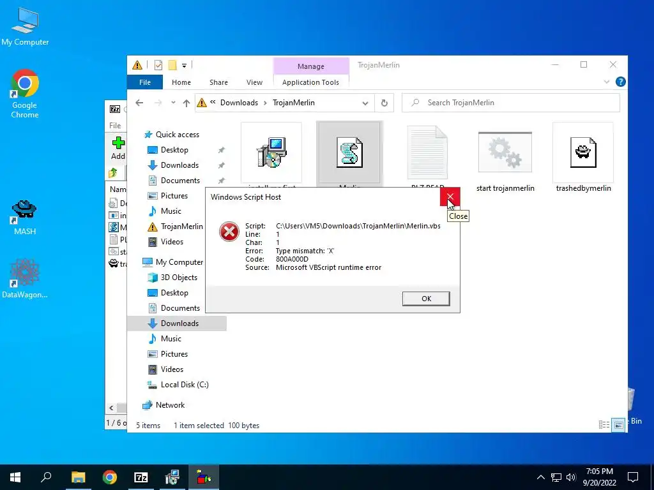
Task: Click the Search TrojanMerlin box
Action: 511,103
